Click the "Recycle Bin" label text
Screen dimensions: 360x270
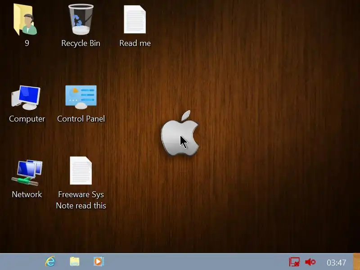pos(81,43)
